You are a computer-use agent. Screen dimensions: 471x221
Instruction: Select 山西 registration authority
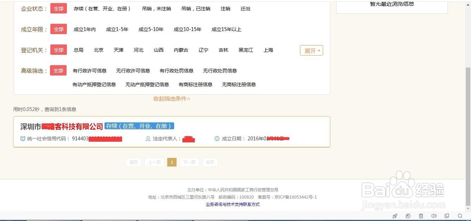159,50
